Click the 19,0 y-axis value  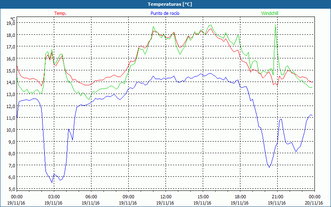pos(11,23)
